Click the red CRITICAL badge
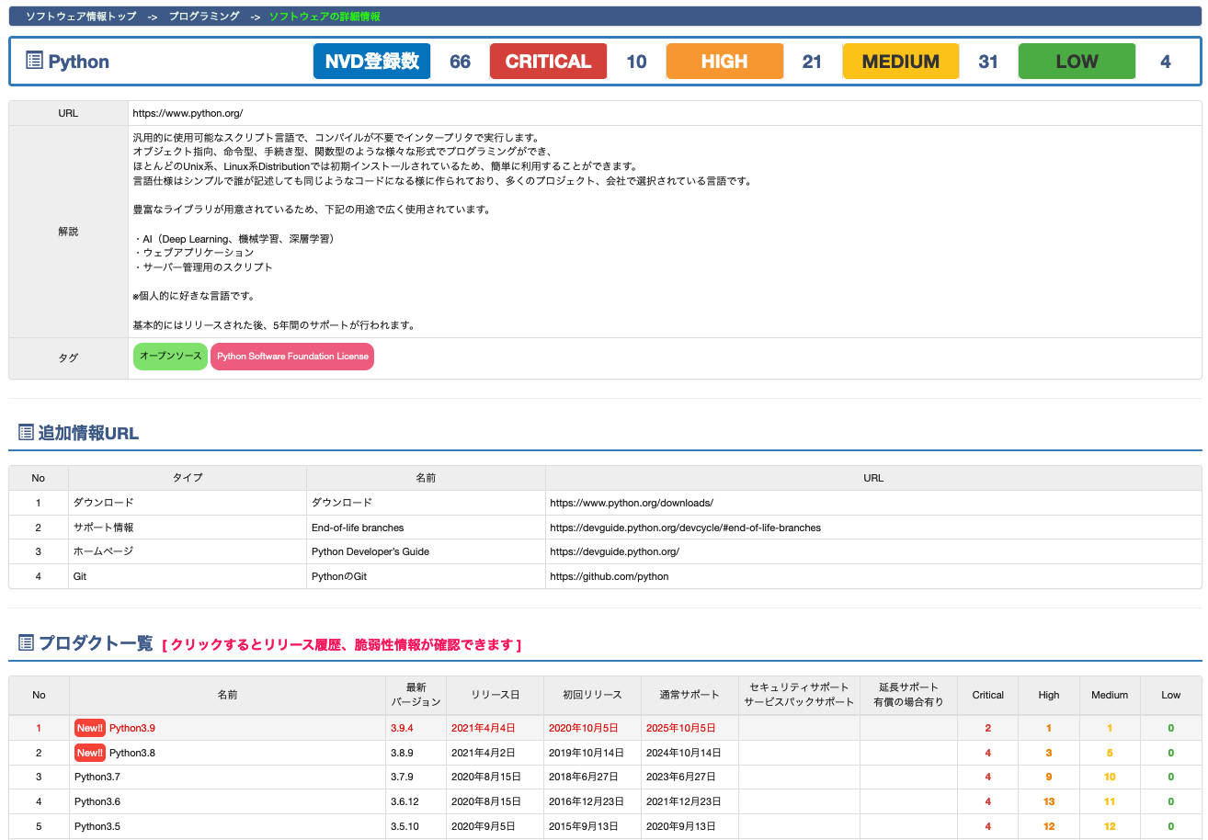 548,62
